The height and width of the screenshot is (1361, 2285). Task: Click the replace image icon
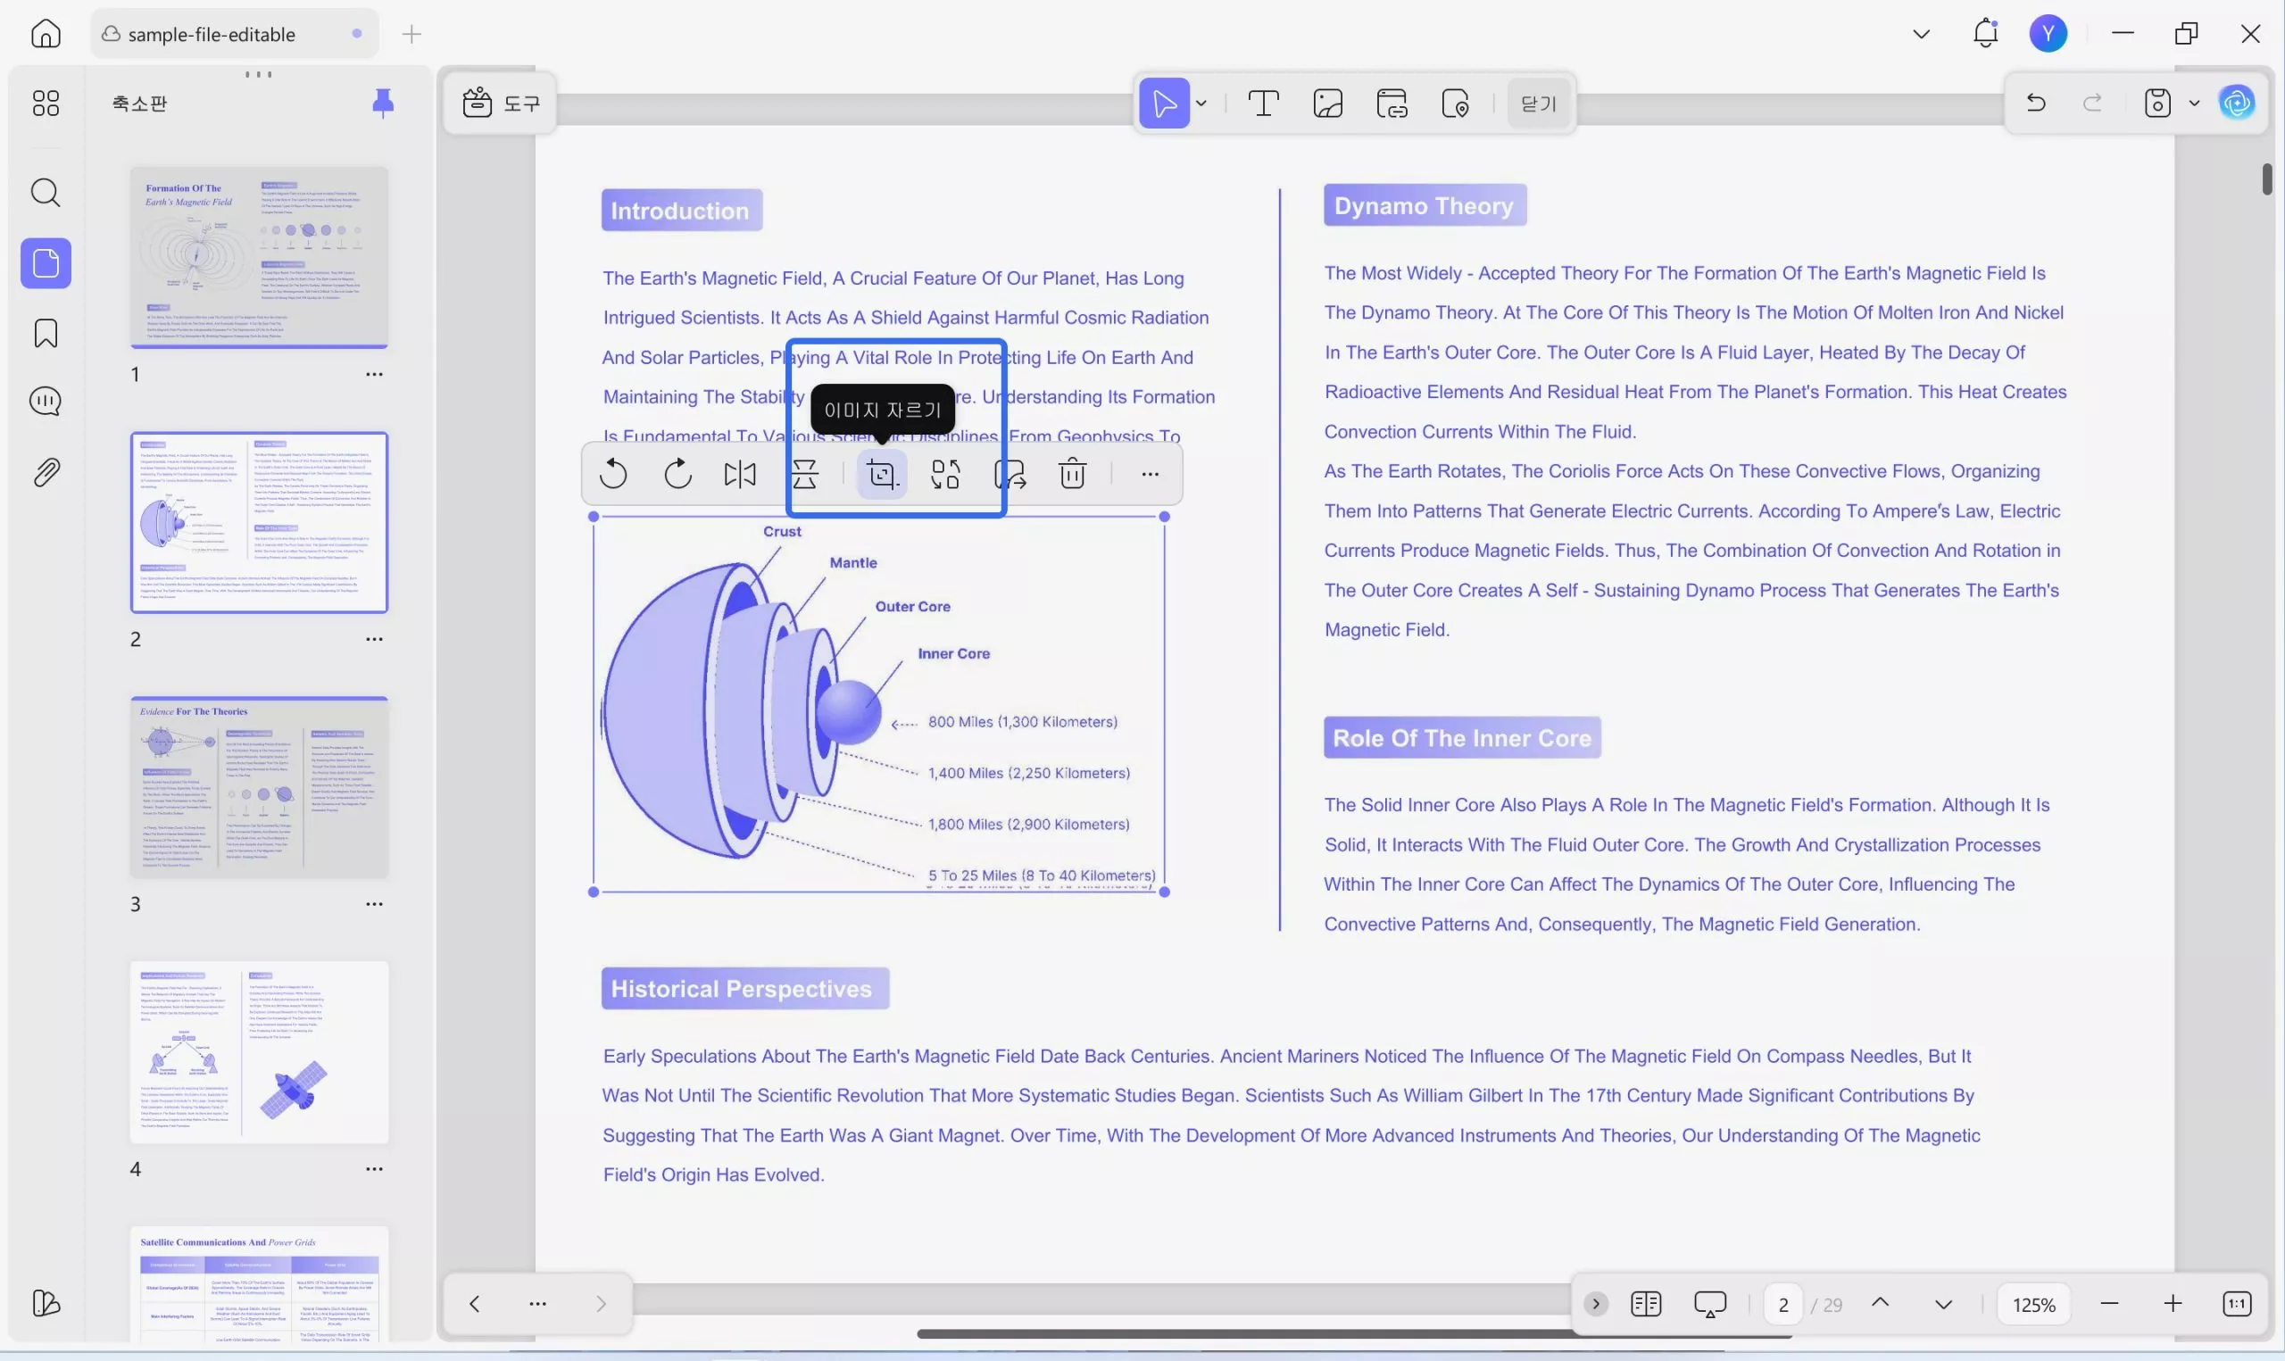(945, 474)
